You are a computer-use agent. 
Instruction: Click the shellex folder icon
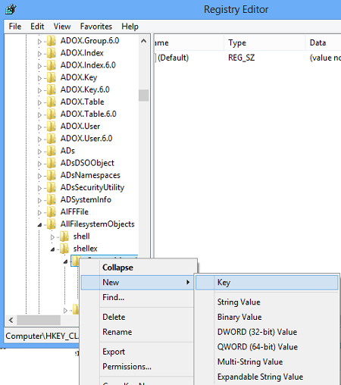pyautogui.click(x=64, y=249)
